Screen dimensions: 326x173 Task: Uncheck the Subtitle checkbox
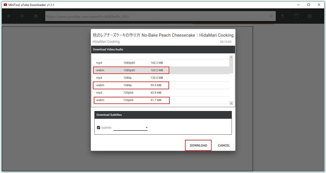[99, 127]
